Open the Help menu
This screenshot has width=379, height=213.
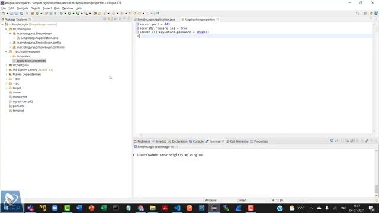(x=79, y=8)
